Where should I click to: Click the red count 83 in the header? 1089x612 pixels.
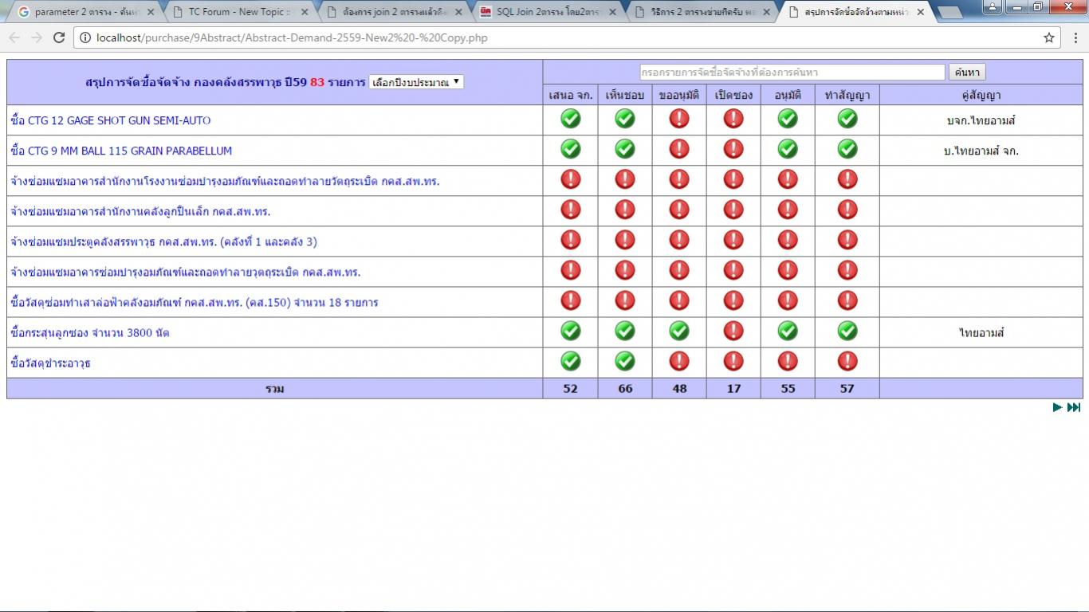click(317, 82)
